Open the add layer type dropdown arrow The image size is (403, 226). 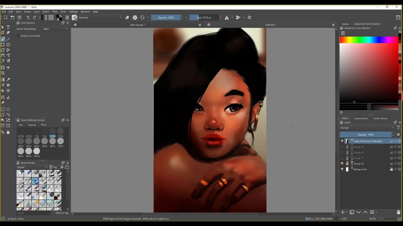coord(347,213)
